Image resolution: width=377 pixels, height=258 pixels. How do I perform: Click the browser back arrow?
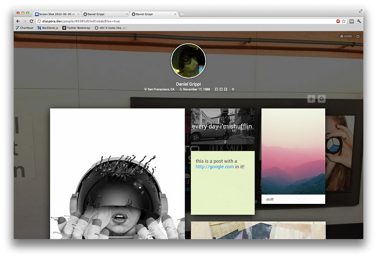[x=18, y=21]
